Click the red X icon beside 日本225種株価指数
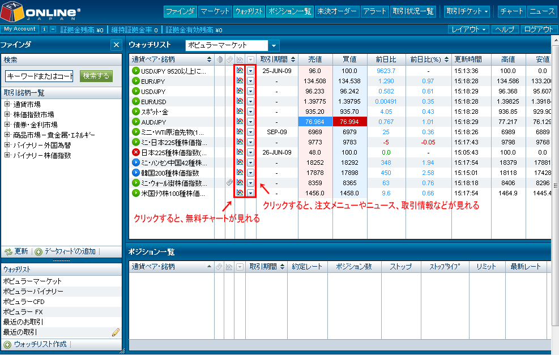The image size is (559, 355). (135, 152)
